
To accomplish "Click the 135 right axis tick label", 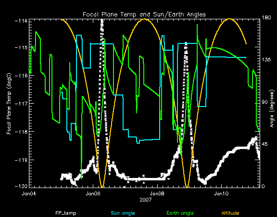I will click(266, 59).
